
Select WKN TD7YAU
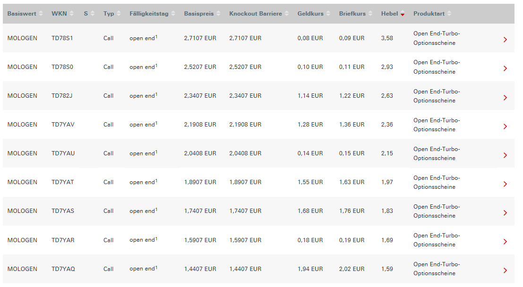click(63, 153)
